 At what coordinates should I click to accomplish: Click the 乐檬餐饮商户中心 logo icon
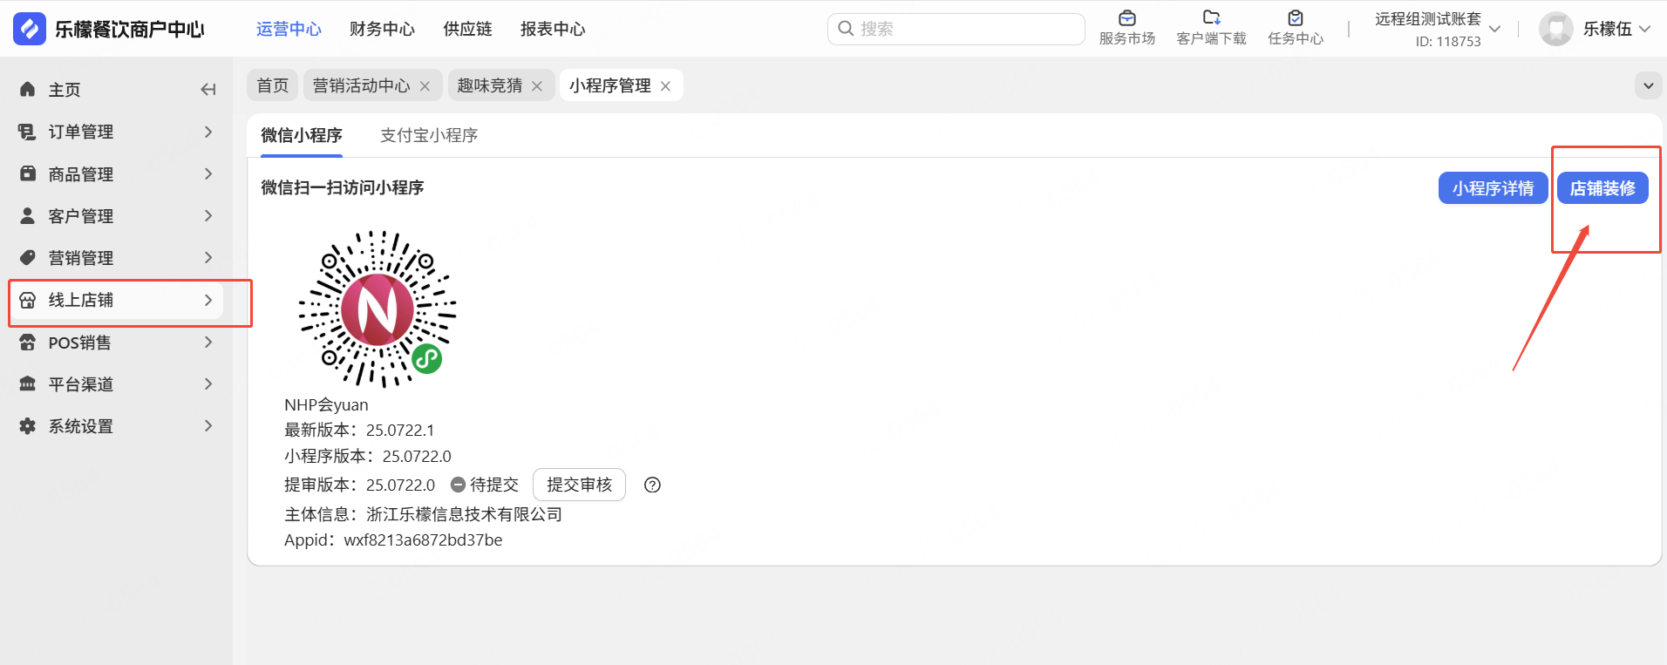pos(30,29)
